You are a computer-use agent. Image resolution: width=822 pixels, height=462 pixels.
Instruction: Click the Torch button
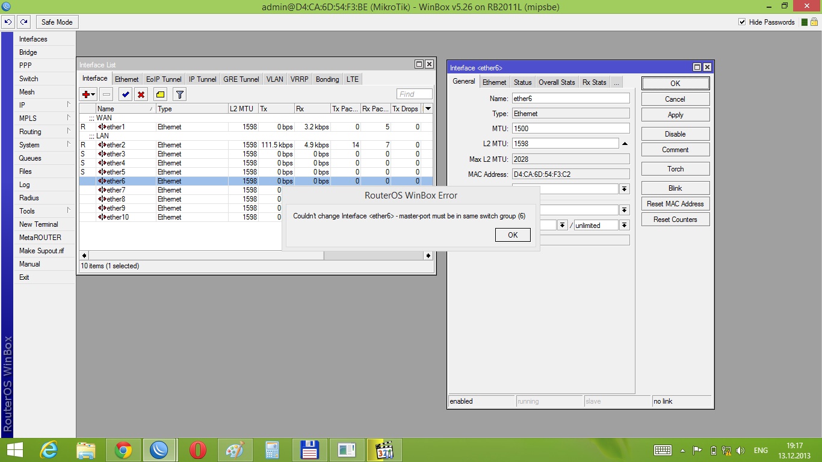click(675, 169)
